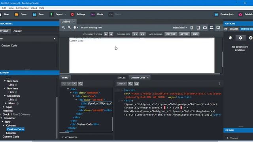Select the highlighted Custom Code tree item
This screenshot has height=142, width=253.
click(15, 129)
